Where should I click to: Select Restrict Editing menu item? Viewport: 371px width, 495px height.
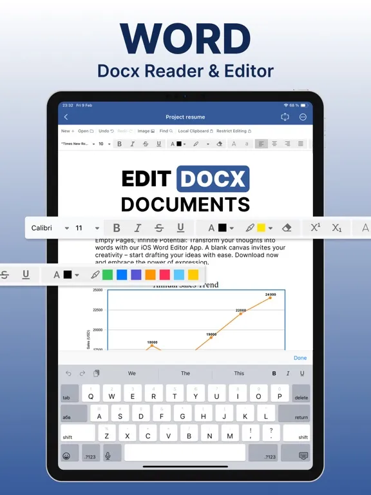coord(234,131)
